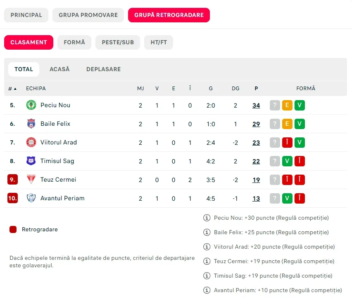Click the Teuz Cermei team crest
This screenshot has height=300, width=352.
[31, 180]
